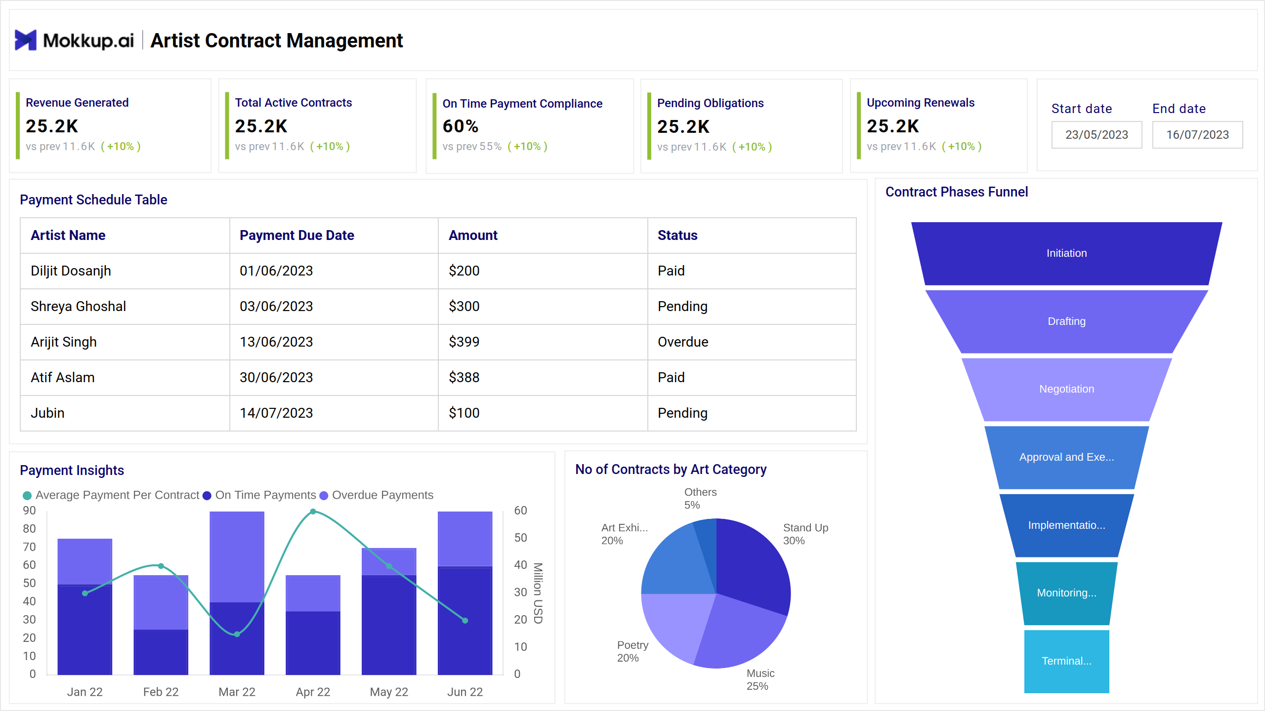This screenshot has width=1265, height=711.
Task: Click the $399 amount cell
Action: 543,342
